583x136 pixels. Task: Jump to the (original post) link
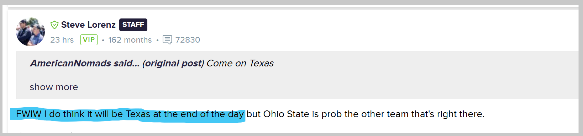click(173, 63)
